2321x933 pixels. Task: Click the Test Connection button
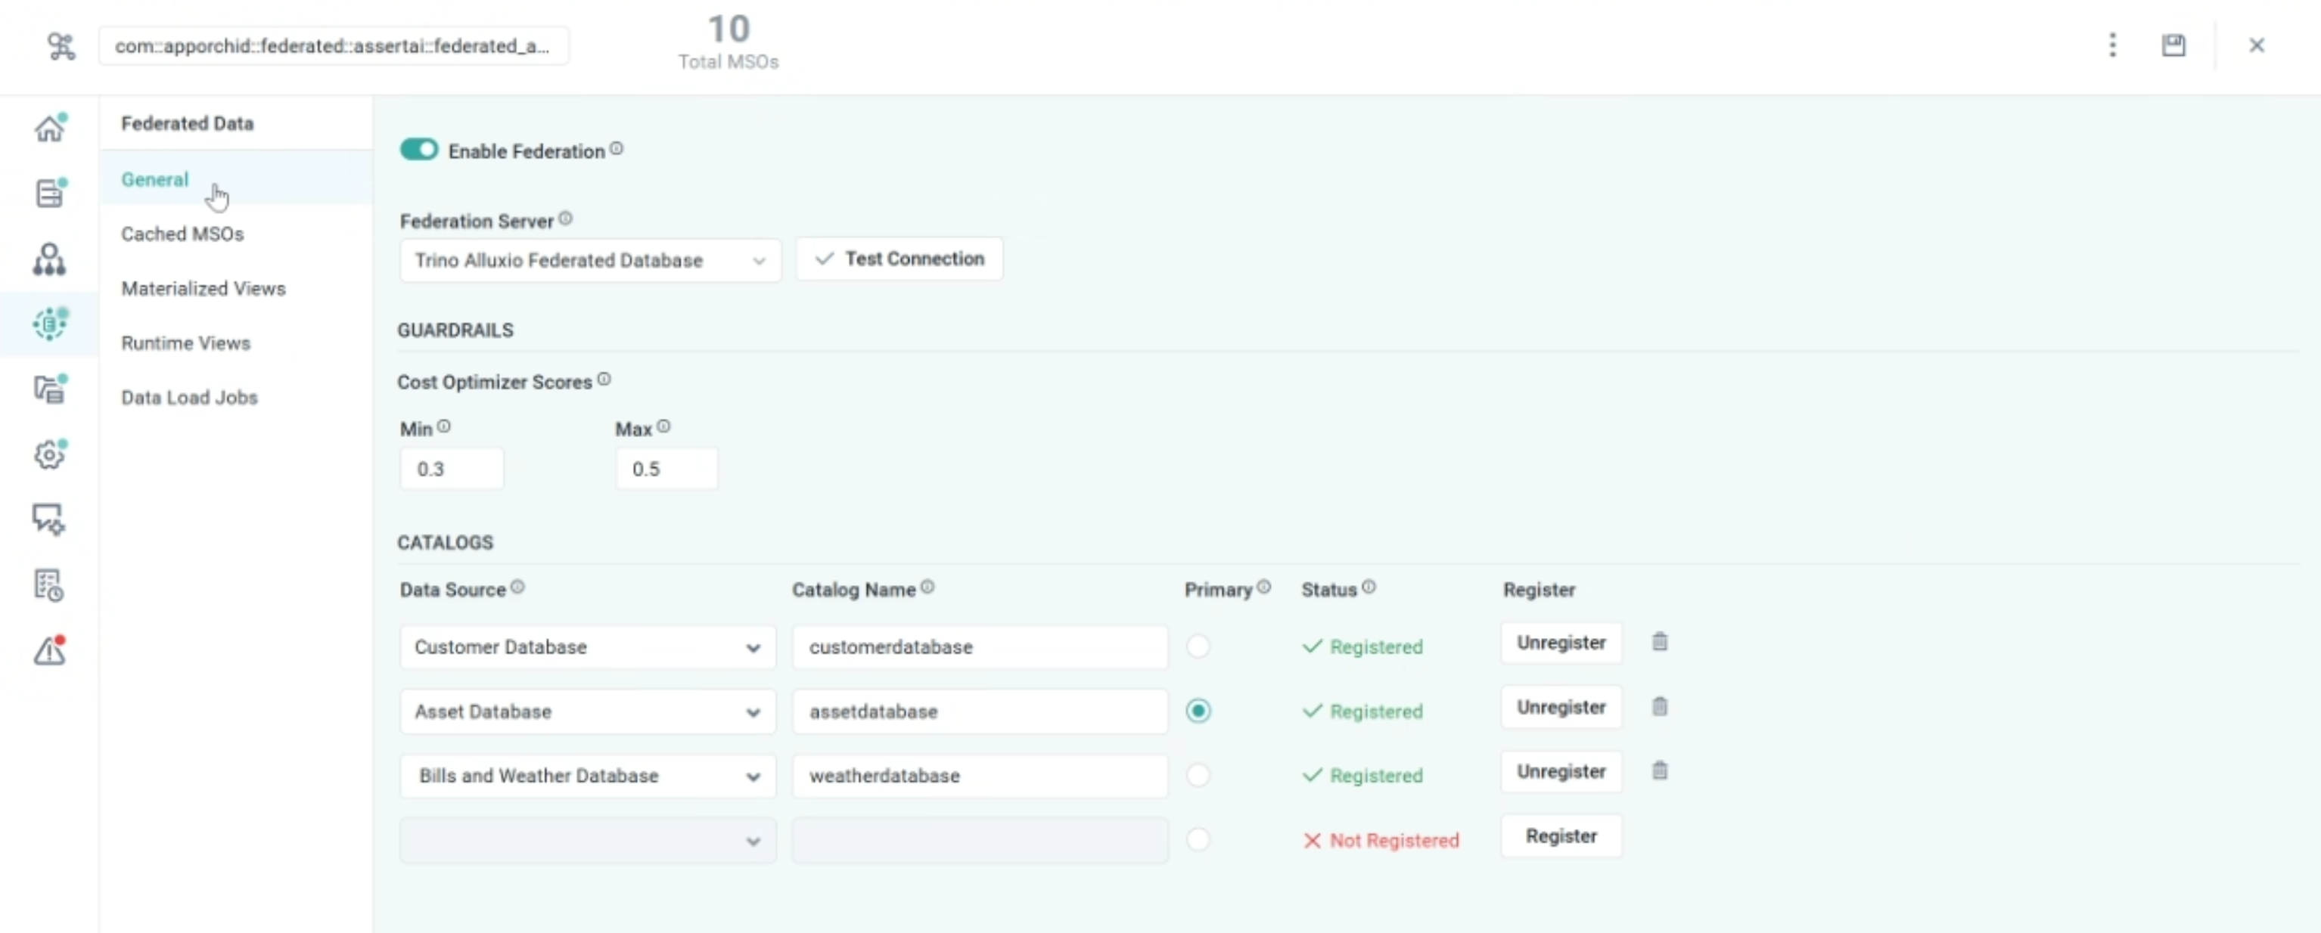[x=900, y=259]
